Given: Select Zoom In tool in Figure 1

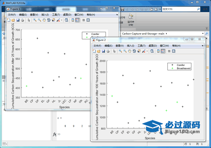Looking at the screenshot, I should (x=35, y=20).
